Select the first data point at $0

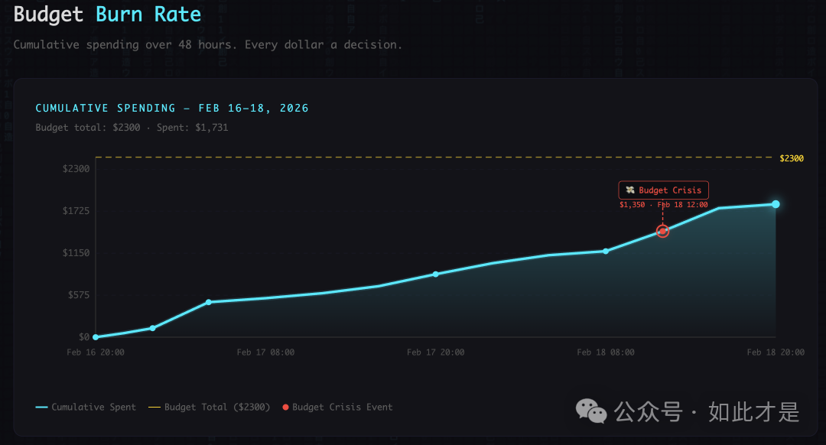click(x=96, y=337)
